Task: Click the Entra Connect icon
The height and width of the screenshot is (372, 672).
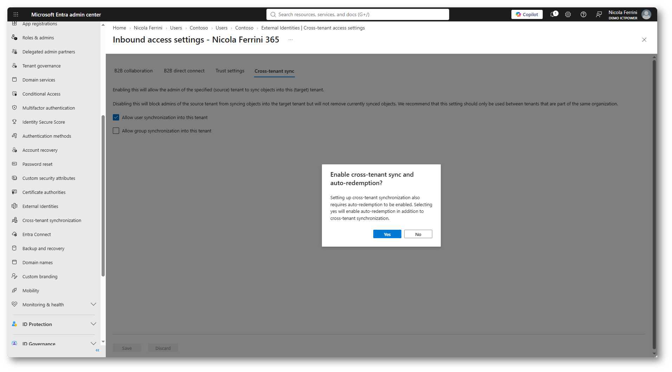Action: pos(14,234)
